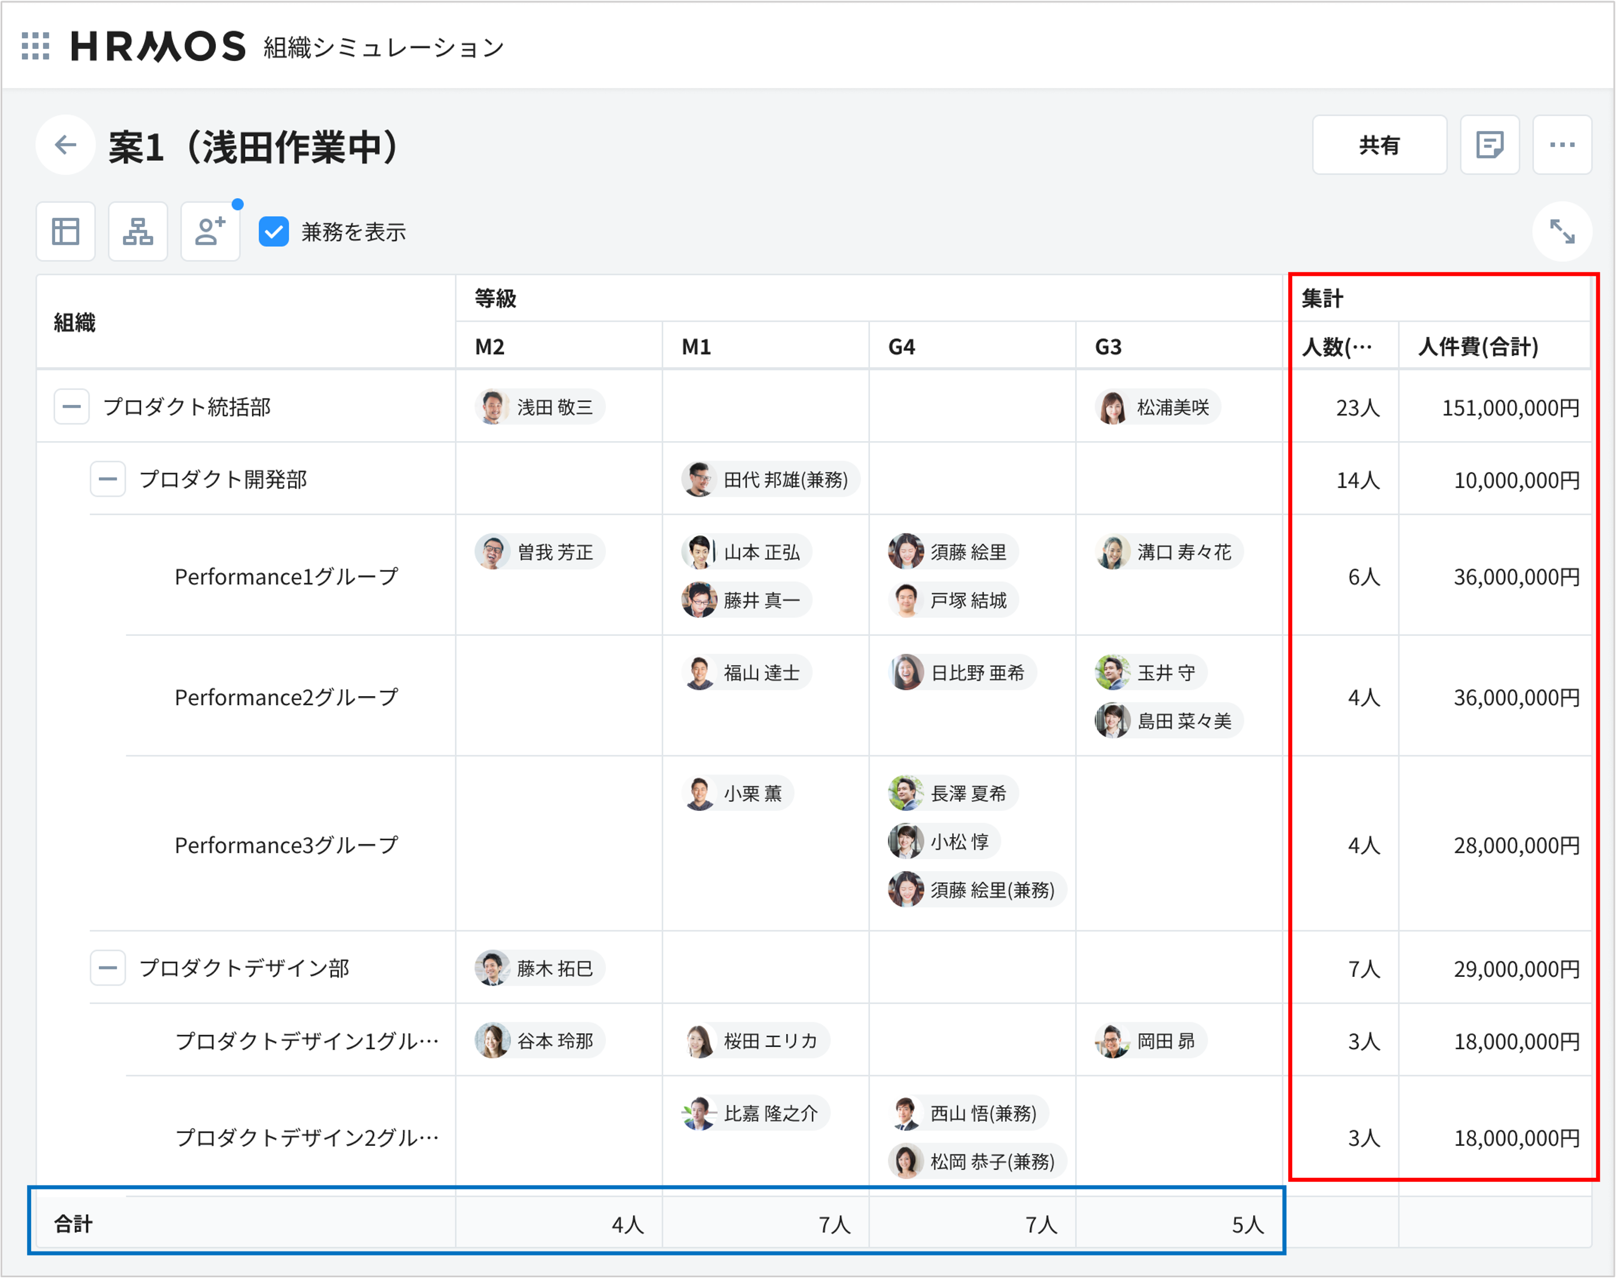Click the HRMOS logo
The image size is (1616, 1279).
click(158, 47)
